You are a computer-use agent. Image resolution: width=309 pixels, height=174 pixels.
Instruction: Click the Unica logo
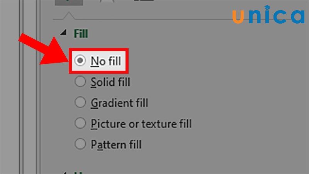point(268,15)
